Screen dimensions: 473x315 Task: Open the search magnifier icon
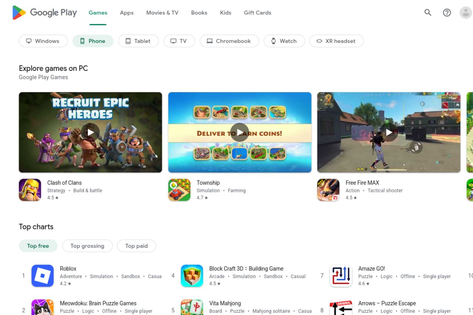[428, 13]
